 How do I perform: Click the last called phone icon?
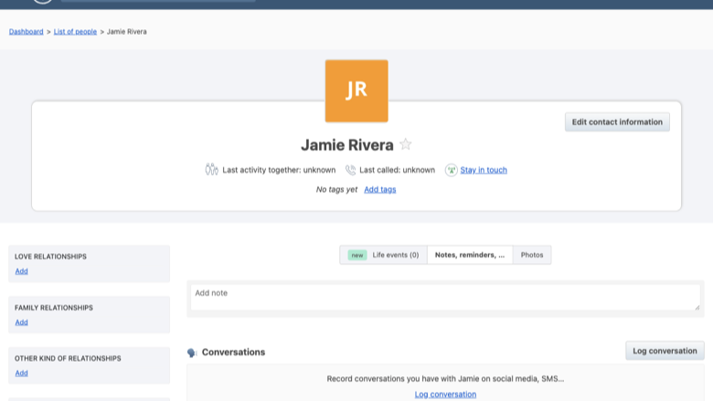tap(350, 170)
